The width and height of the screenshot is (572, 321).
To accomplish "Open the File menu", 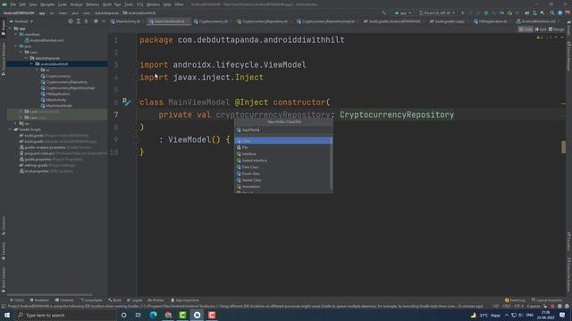I will pyautogui.click(x=13, y=4).
